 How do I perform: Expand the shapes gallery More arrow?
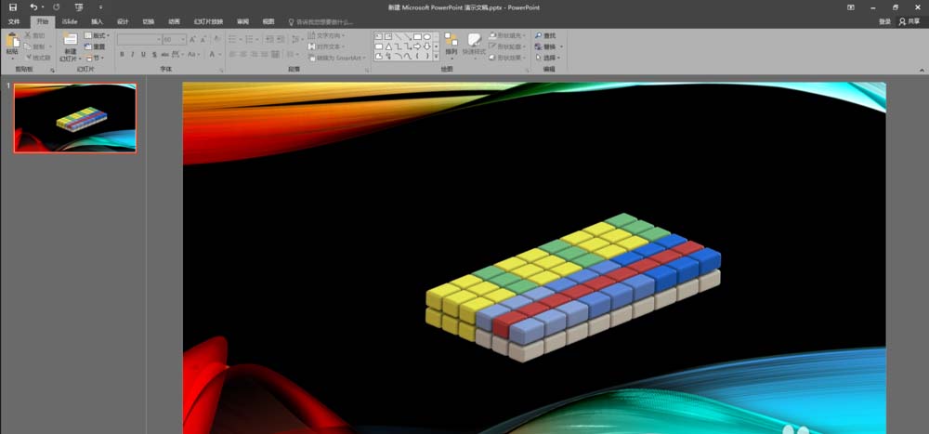437,57
